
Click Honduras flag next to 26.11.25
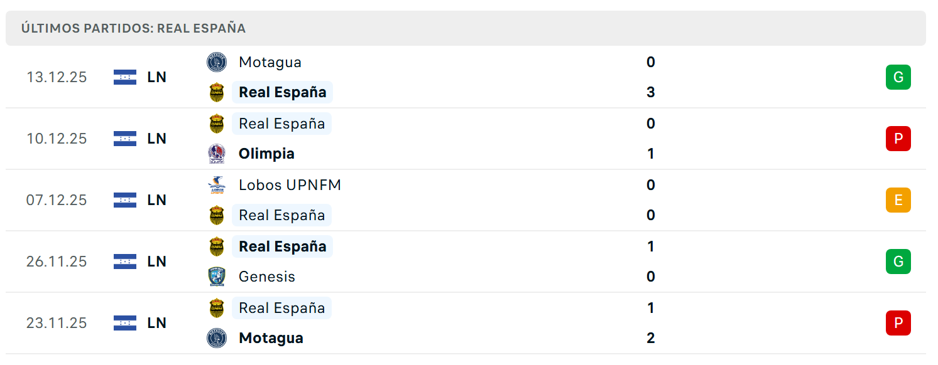(x=125, y=262)
